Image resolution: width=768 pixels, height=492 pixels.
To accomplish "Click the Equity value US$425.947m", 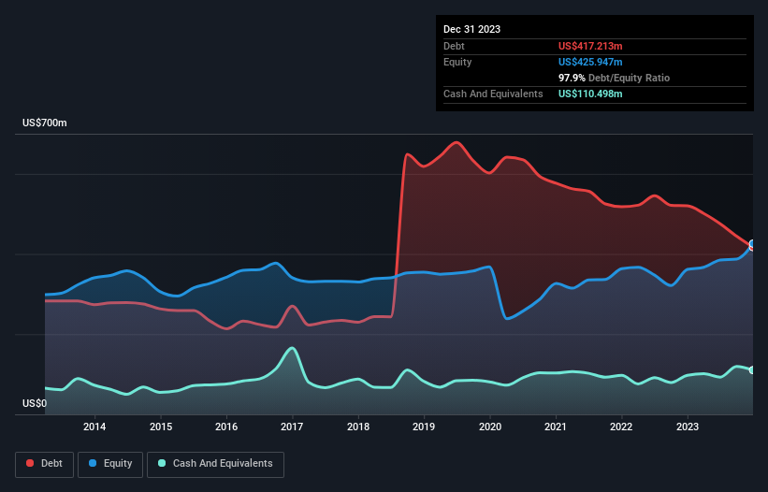I will (590, 62).
